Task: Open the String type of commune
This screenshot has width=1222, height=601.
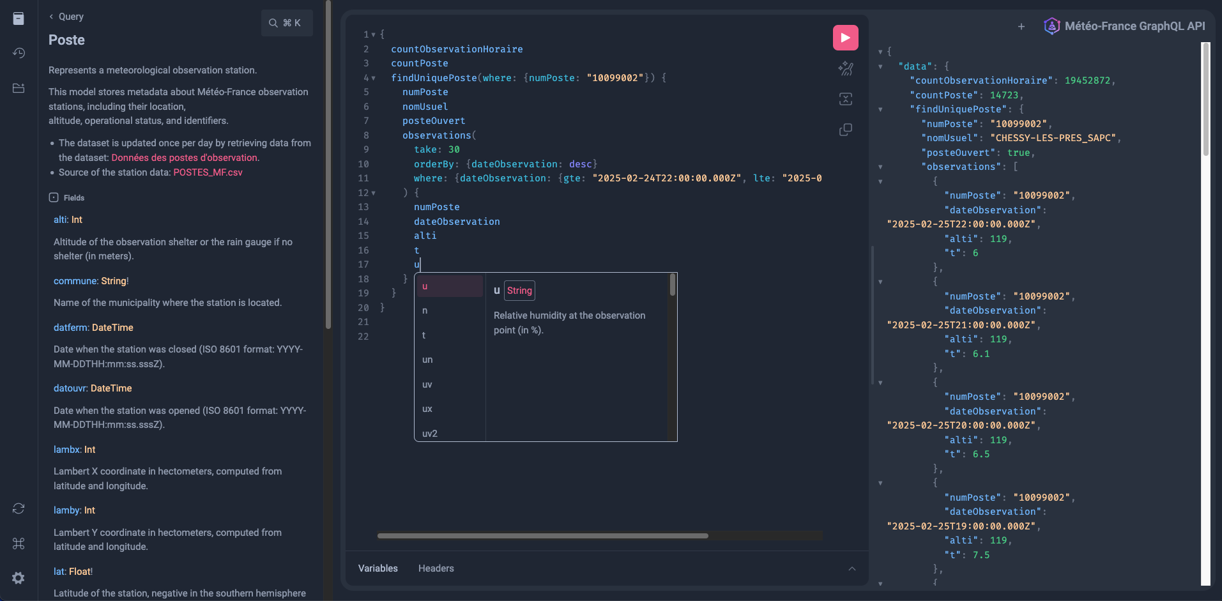Action: (114, 281)
